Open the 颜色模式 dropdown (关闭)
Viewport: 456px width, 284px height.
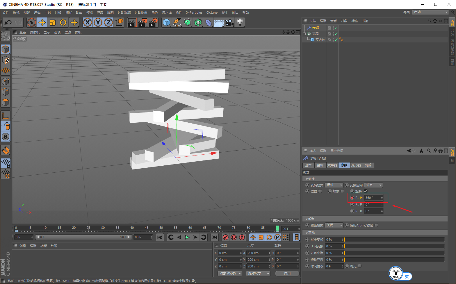coord(334,225)
